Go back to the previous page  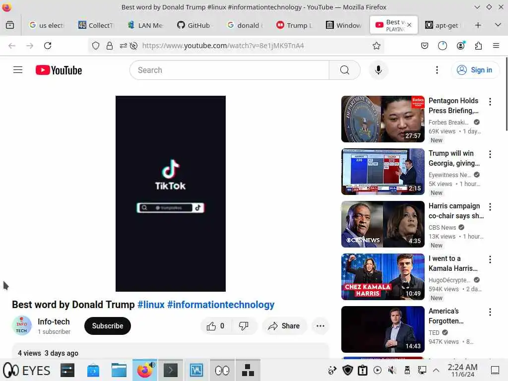click(12, 46)
